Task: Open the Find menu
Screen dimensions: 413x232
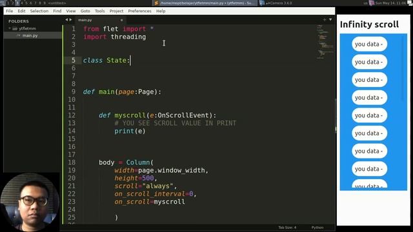Action: click(57, 11)
